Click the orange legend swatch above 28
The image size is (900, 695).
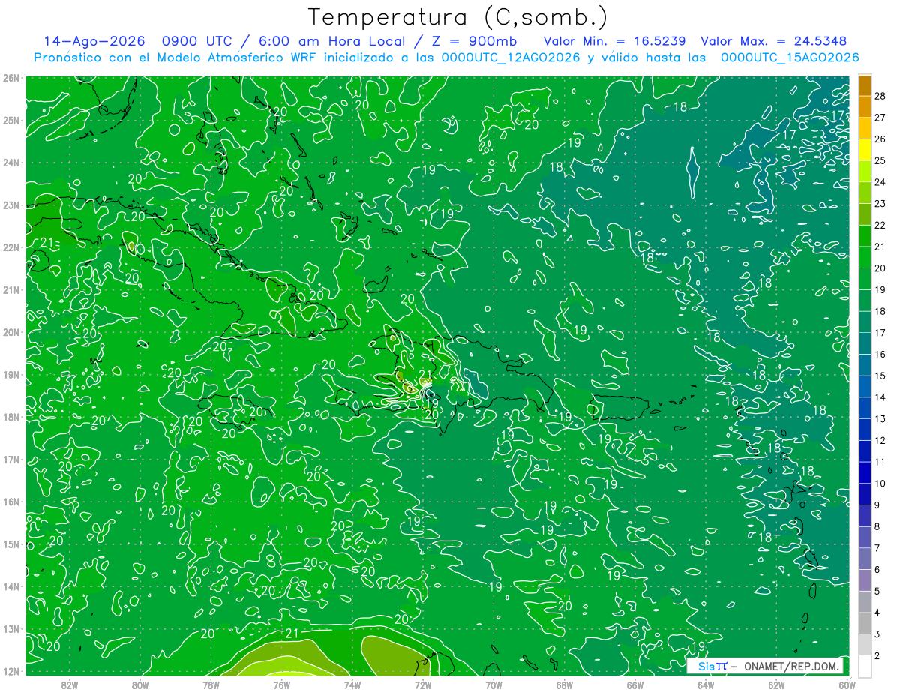click(x=865, y=85)
